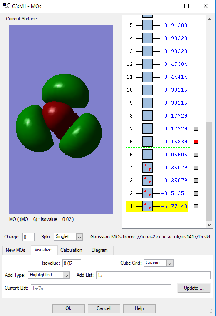
Task: Click the highlighted orbital box of MO 1
Action: point(147,206)
